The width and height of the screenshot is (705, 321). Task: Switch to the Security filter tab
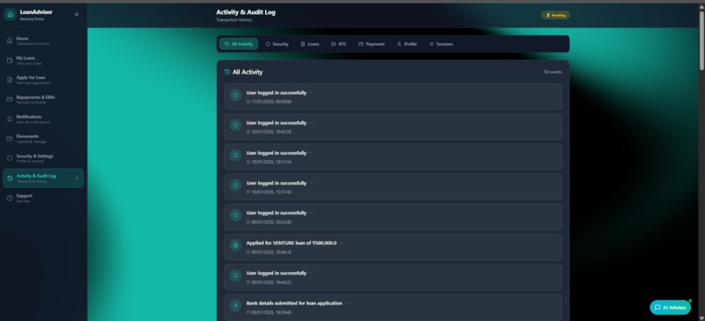pos(277,44)
